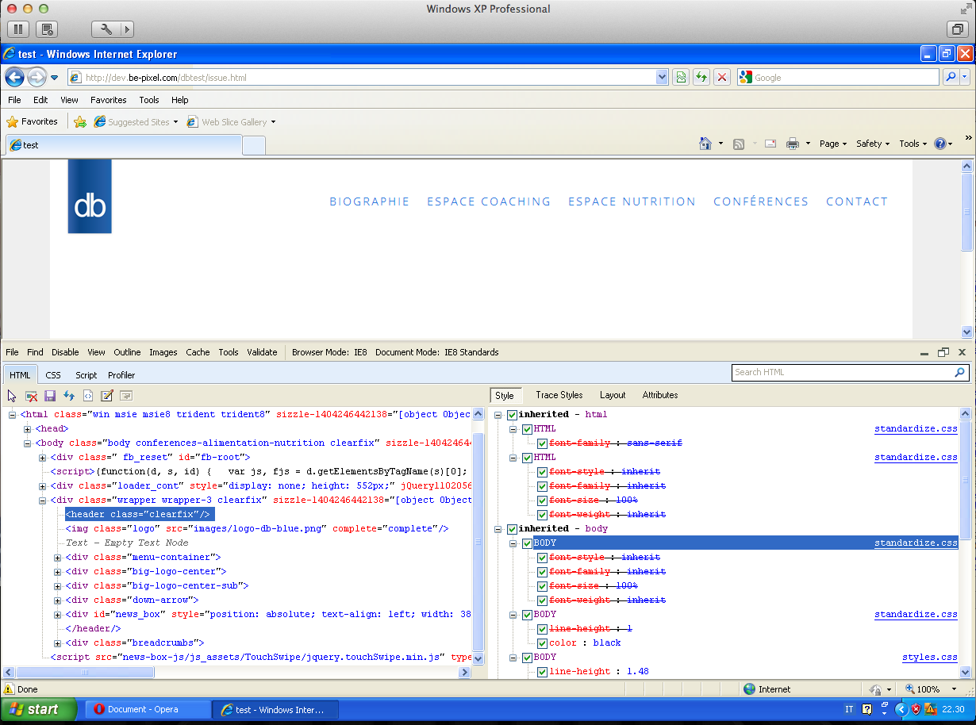The width and height of the screenshot is (976, 725).
Task: Click into the Search HTML field
Action: point(841,372)
